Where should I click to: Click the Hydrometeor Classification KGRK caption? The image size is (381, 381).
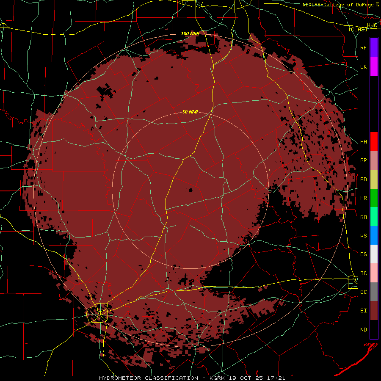click(192, 378)
